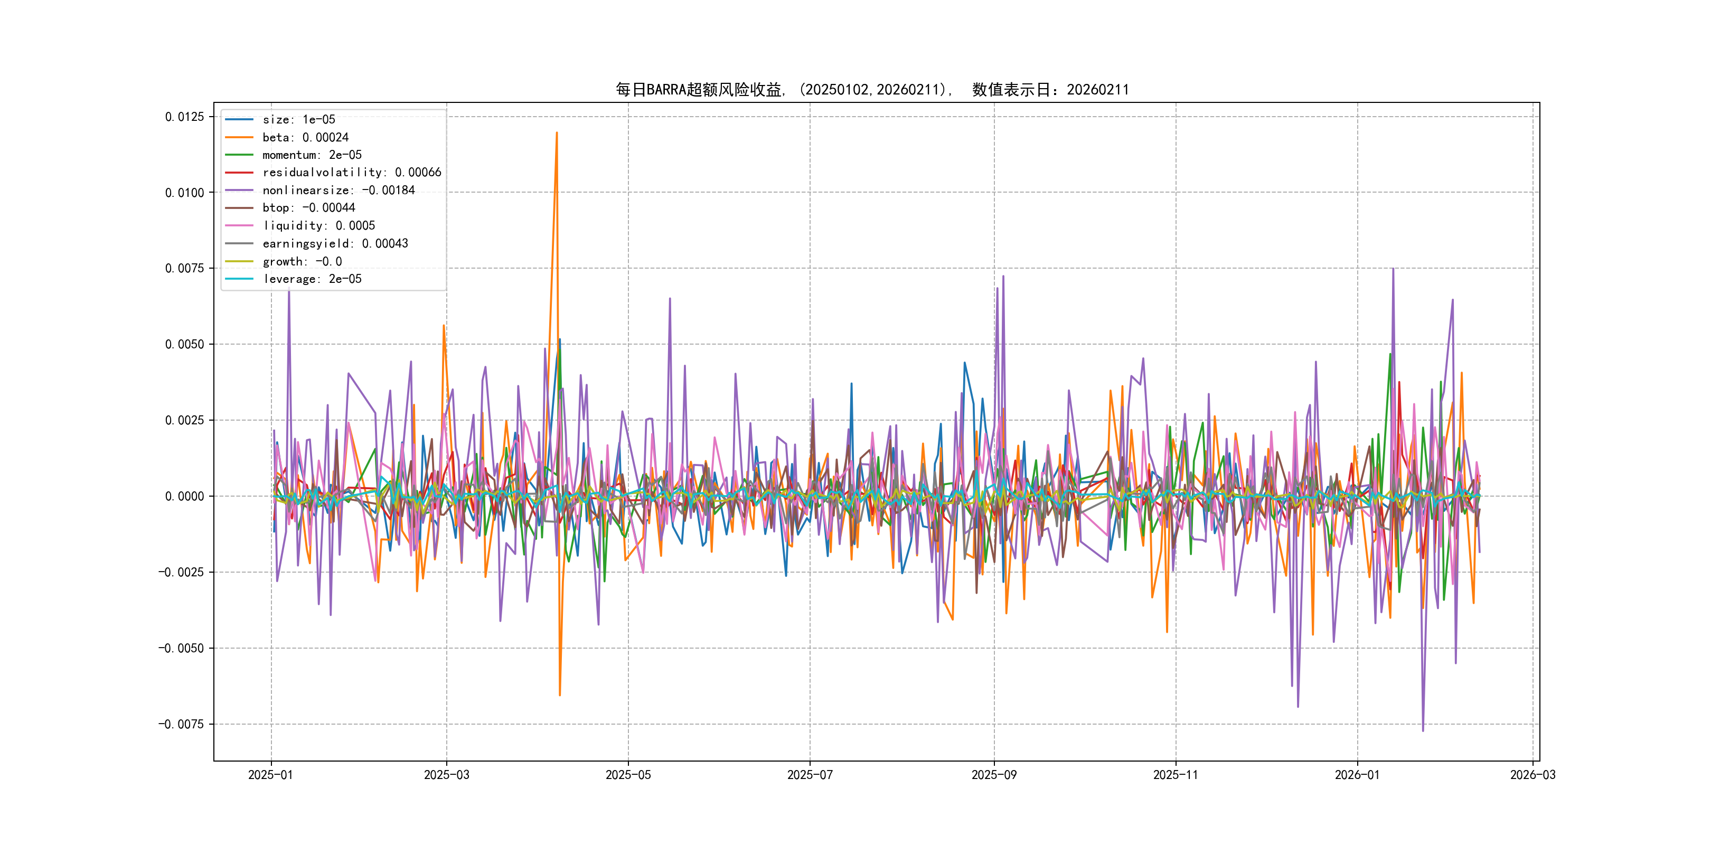Viewport: 1711px width, 855px height.
Task: Select the growth: -0.0 legend label
Action: 302,262
